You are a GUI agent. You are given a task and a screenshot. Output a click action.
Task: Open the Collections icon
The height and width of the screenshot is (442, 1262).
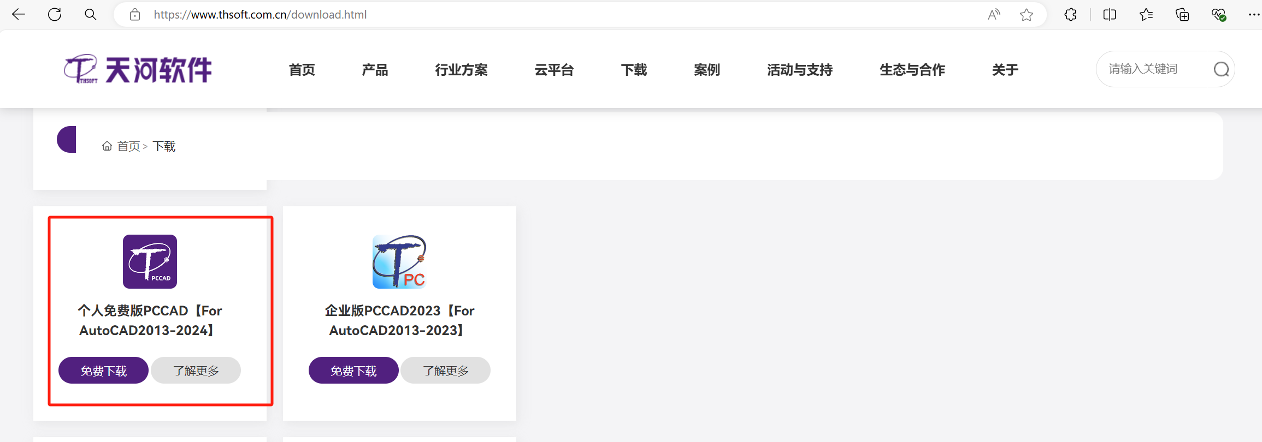[x=1182, y=15]
